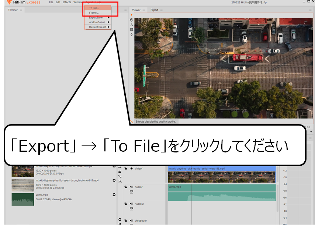Select the Trimmer tab
Screen dimensions: 315x225
tap(13, 10)
